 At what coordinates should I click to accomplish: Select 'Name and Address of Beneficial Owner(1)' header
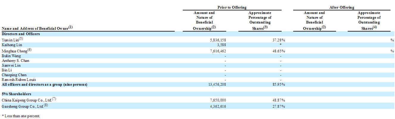[x=37, y=28]
